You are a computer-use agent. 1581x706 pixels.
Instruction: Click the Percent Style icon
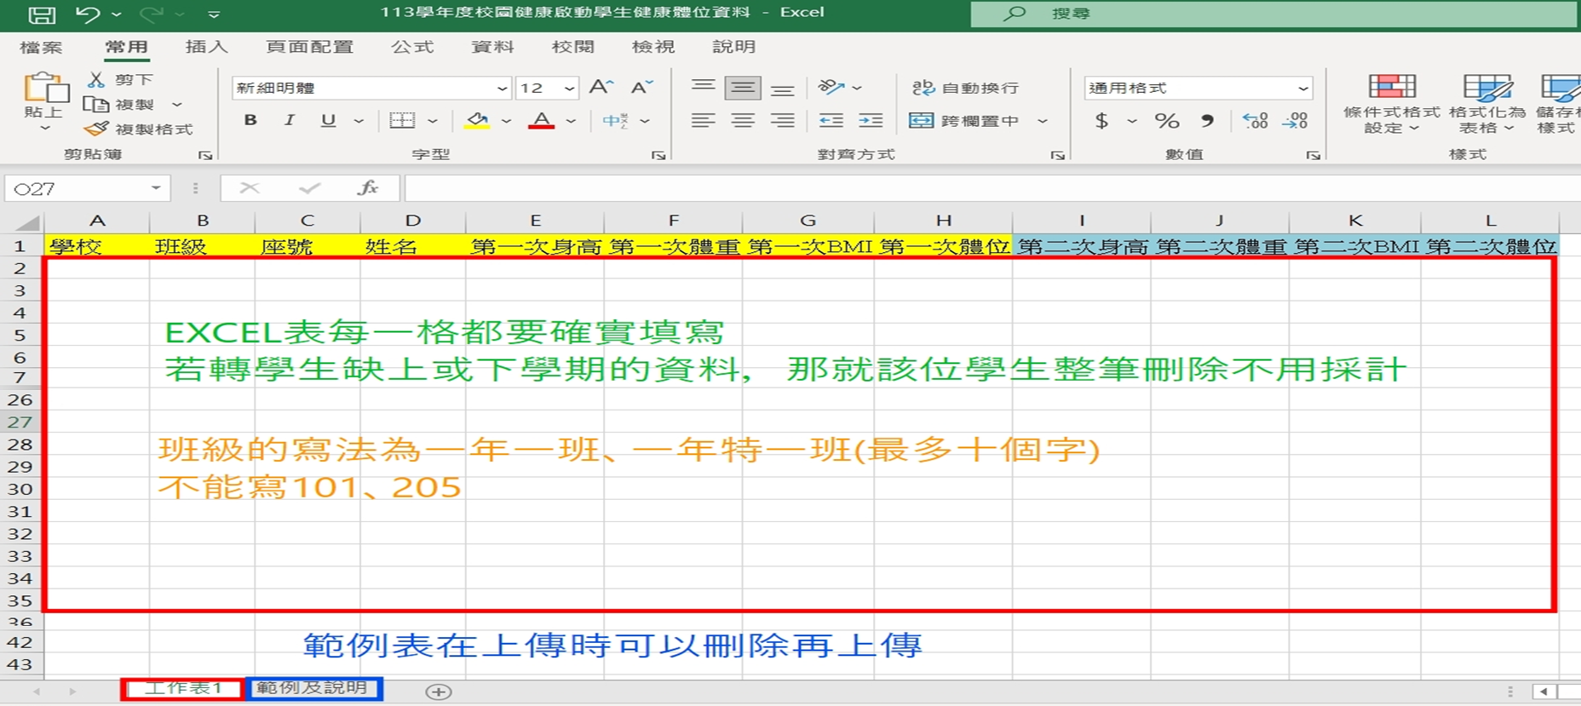pos(1166,121)
